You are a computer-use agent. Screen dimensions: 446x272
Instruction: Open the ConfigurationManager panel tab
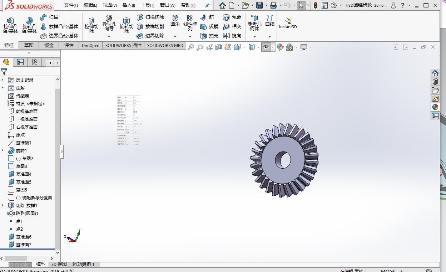click(x=34, y=62)
